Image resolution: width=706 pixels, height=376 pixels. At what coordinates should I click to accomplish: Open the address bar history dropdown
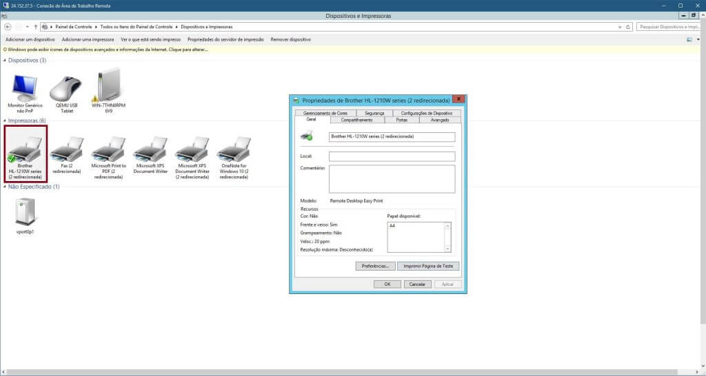tap(620, 27)
